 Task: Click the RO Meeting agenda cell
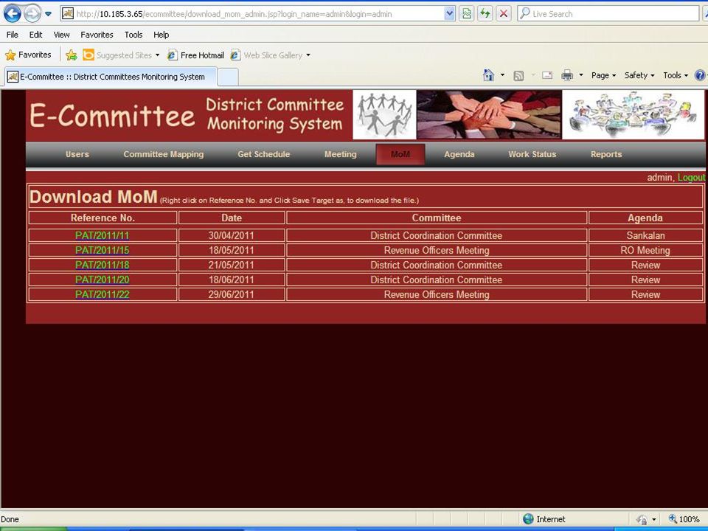(645, 250)
